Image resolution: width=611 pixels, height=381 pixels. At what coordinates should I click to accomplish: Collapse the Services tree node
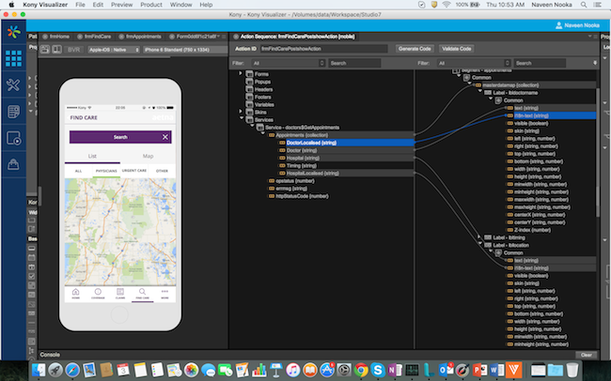(242, 118)
